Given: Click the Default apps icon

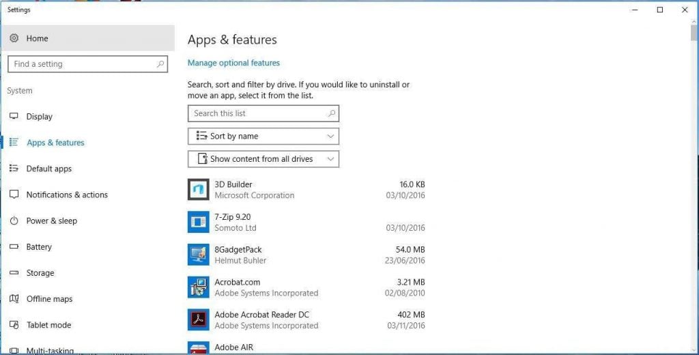Looking at the screenshot, I should tap(14, 169).
